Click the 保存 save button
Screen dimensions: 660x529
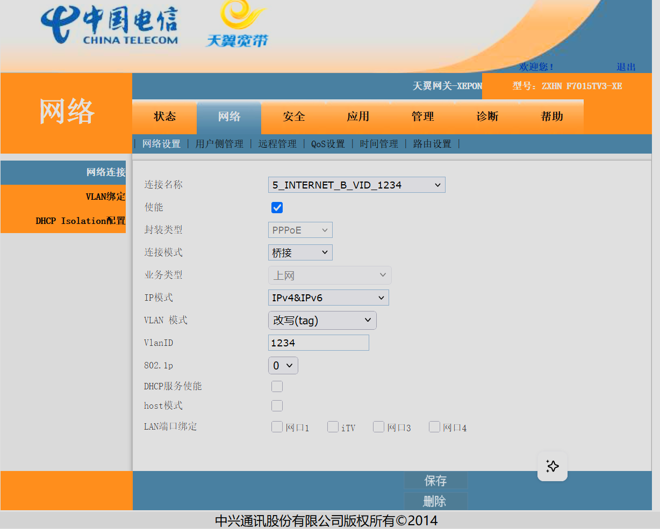(x=435, y=481)
